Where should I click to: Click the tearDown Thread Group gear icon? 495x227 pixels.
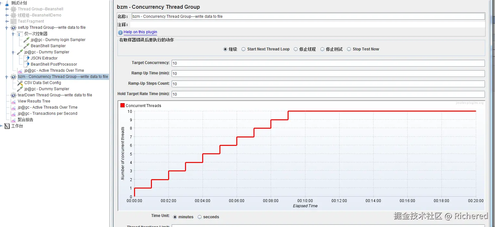tap(13, 95)
